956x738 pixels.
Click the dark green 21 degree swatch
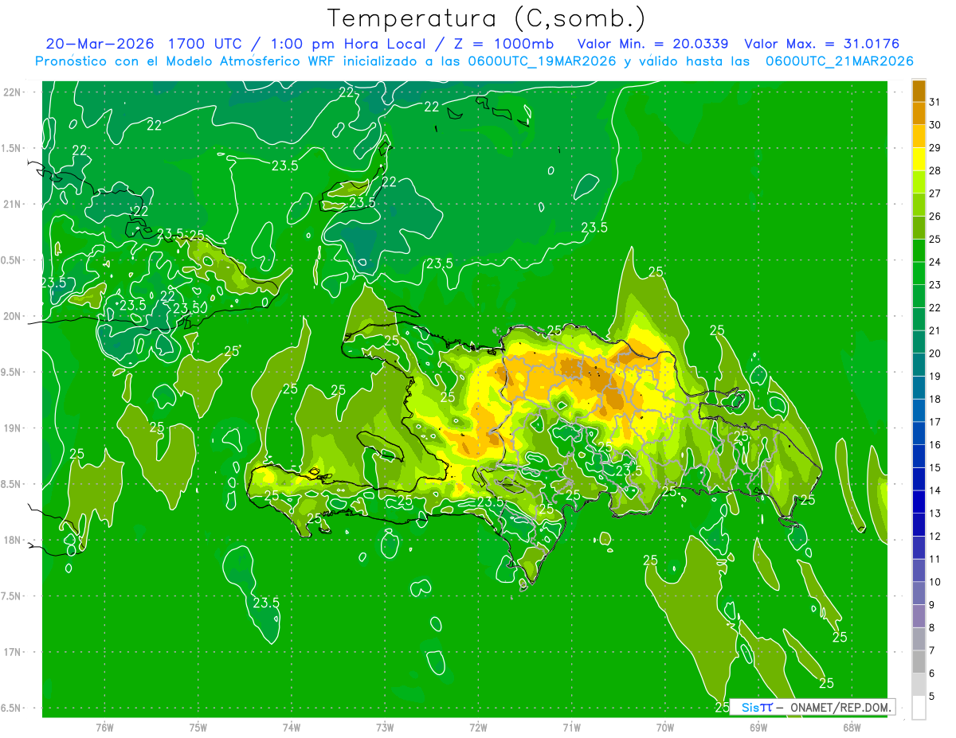919,319
